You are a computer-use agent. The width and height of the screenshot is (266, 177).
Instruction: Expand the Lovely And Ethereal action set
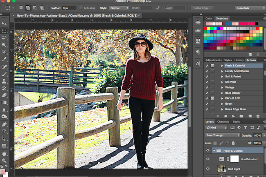(x=222, y=71)
